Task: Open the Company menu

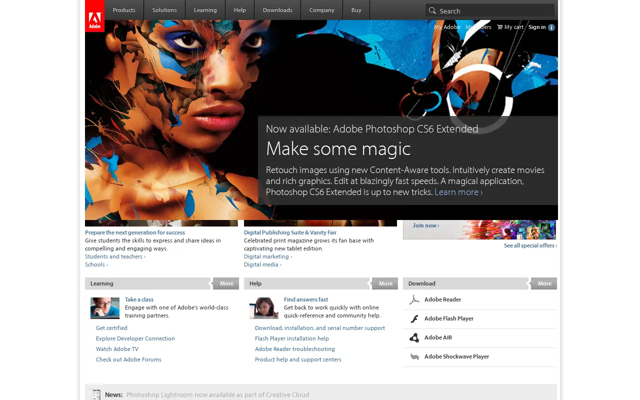Action: (322, 10)
